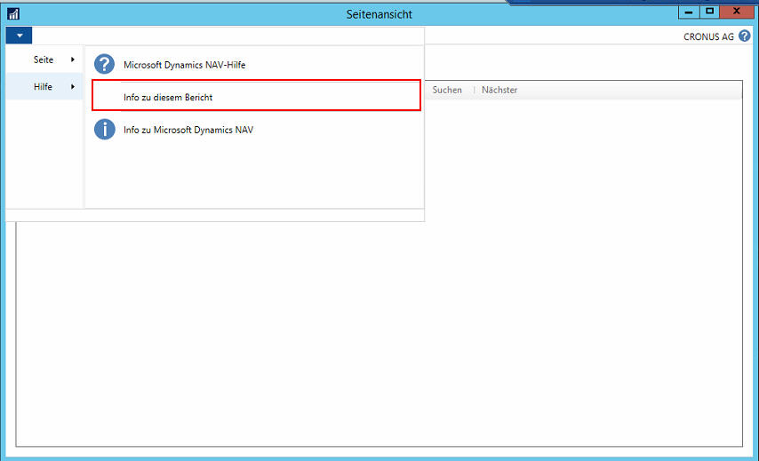Open the Seite submenu
The width and height of the screenshot is (759, 461).
(44, 60)
